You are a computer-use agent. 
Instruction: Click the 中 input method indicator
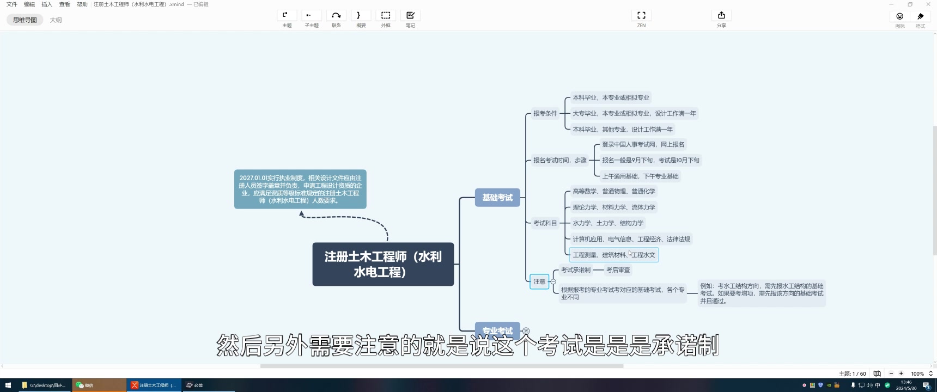tap(878, 385)
